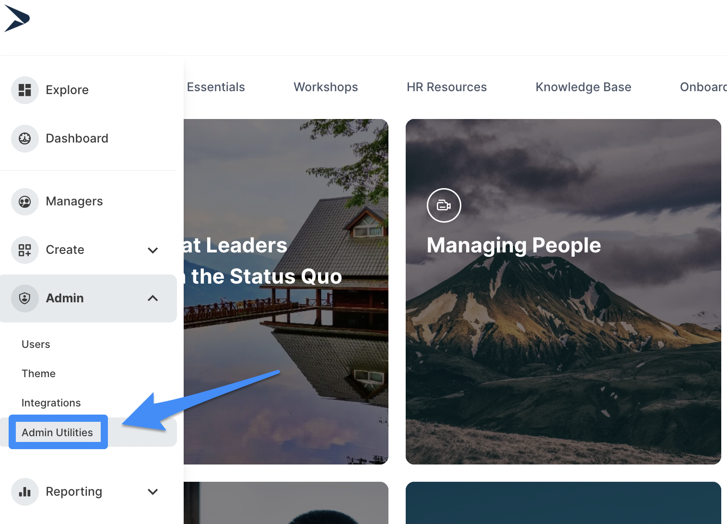Click the video camera icon on Managing People card
The width and height of the screenshot is (727, 524).
[444, 205]
